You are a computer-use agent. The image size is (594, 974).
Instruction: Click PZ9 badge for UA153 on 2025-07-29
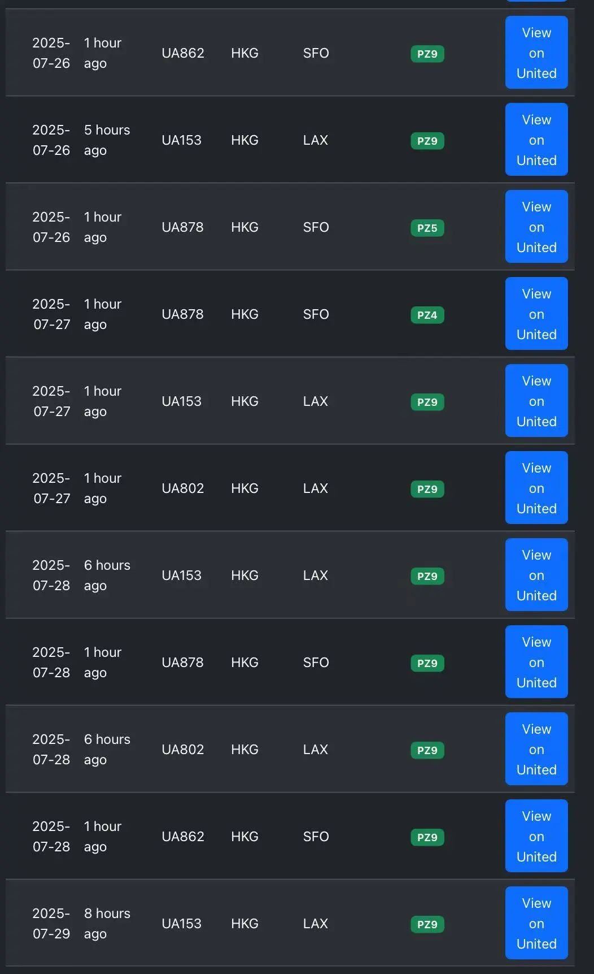click(x=427, y=924)
